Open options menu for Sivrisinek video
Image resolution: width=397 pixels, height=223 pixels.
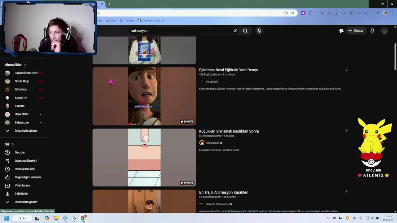click(x=347, y=131)
